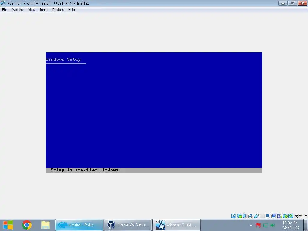Open the Devices menu
This screenshot has width=308, height=231.
[58, 10]
